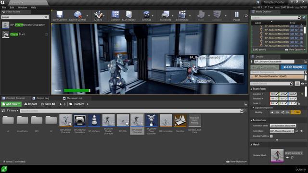Click the Blueprints toolbar icon
This screenshot has width=308, height=173.
tap(166, 16)
